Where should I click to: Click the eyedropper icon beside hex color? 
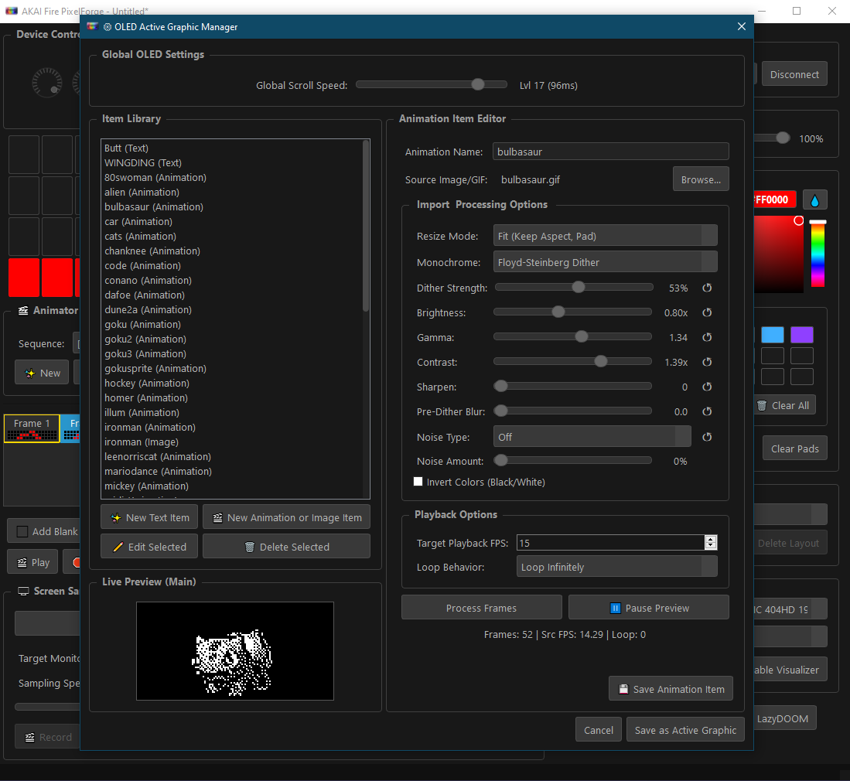pyautogui.click(x=814, y=200)
